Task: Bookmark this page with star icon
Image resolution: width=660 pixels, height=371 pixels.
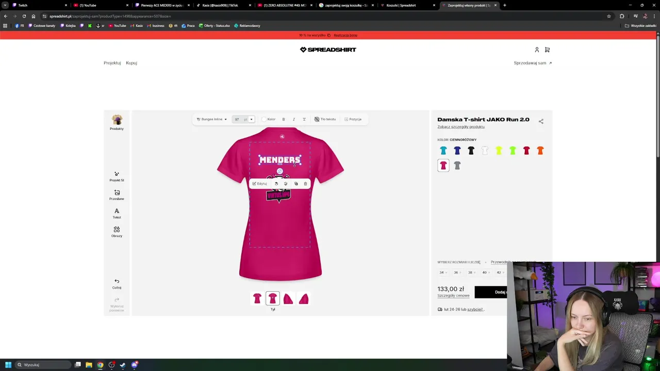Action: pos(609,16)
